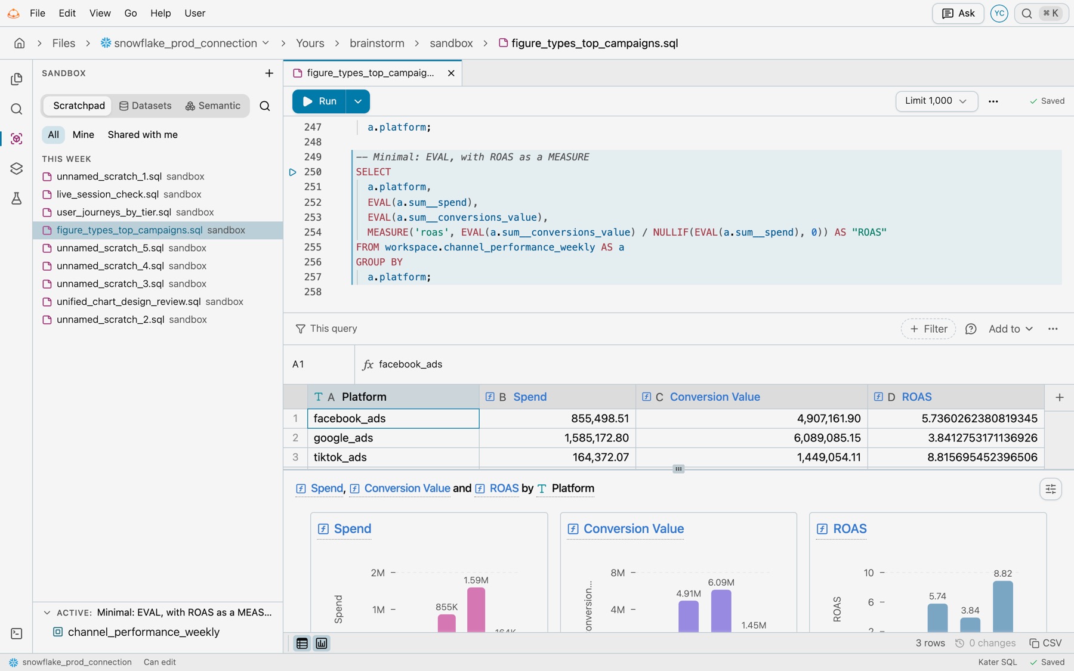Click the Ask button
The height and width of the screenshot is (671, 1074).
[x=958, y=13]
